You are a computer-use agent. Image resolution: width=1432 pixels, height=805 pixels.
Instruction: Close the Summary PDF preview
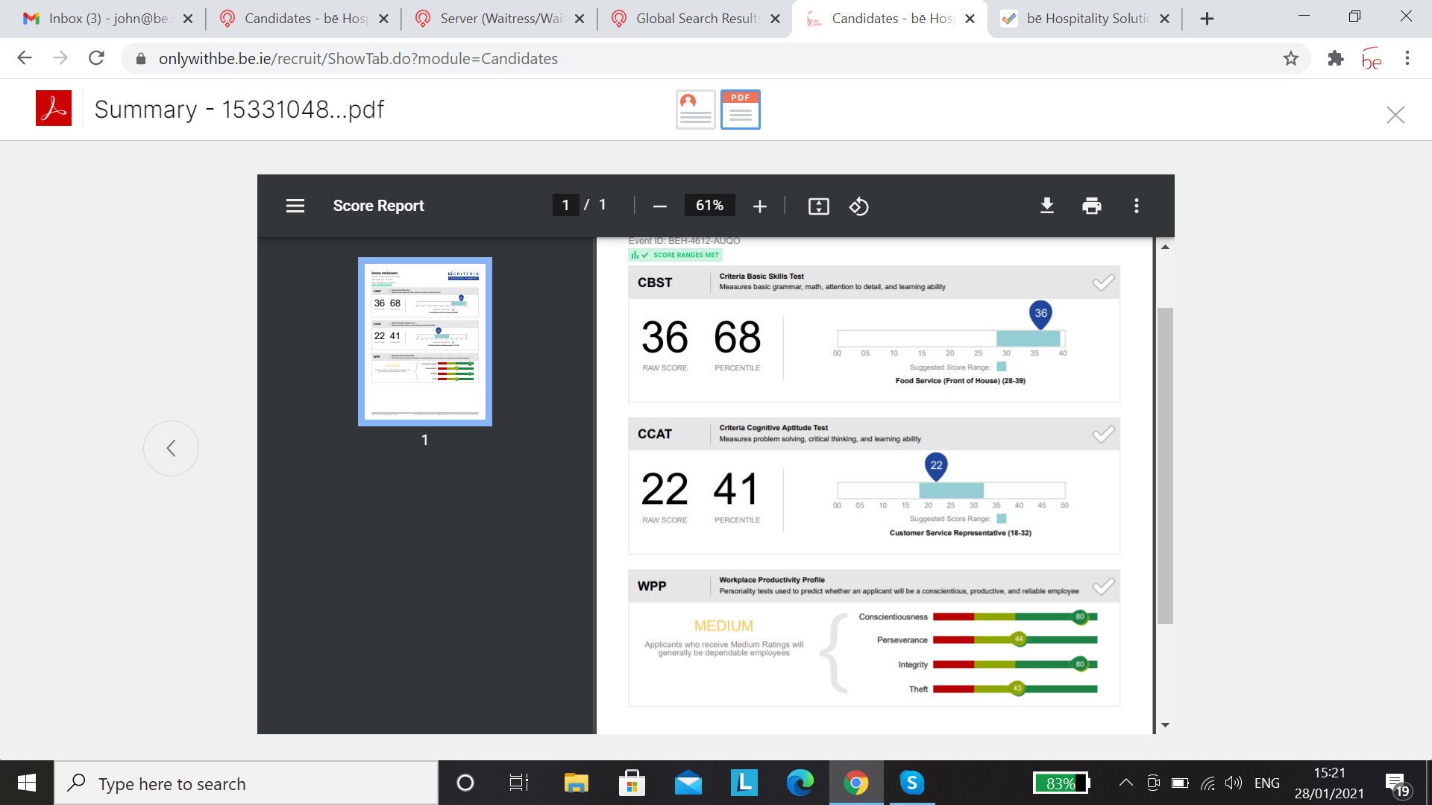1395,115
